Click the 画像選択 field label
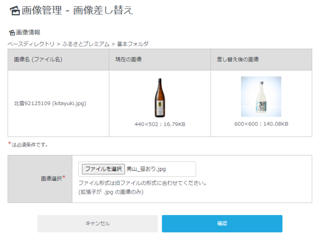 (x=52, y=179)
